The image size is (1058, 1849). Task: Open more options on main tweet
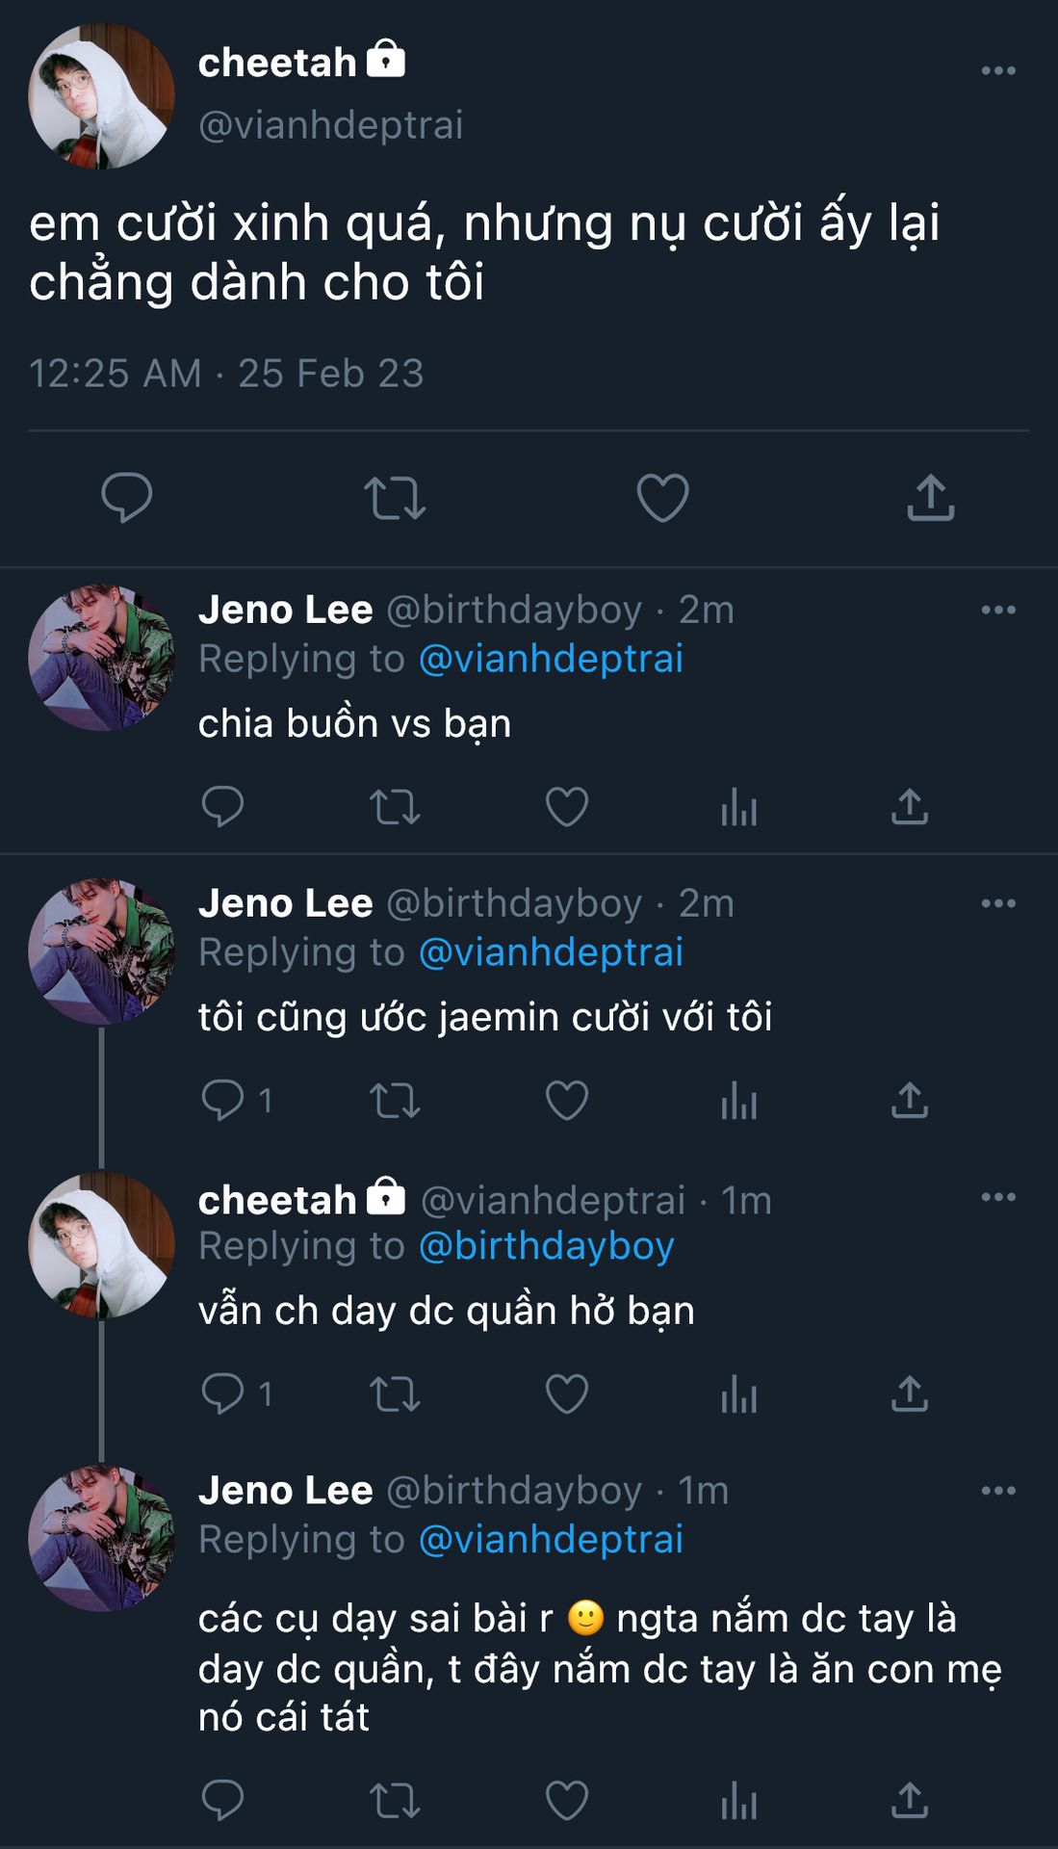(x=998, y=70)
